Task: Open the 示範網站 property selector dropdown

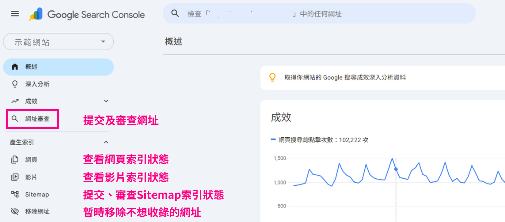Action: click(x=58, y=42)
